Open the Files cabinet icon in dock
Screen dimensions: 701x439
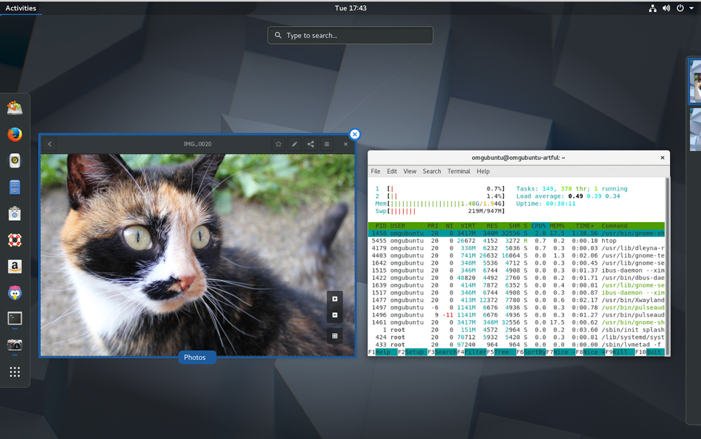point(15,187)
